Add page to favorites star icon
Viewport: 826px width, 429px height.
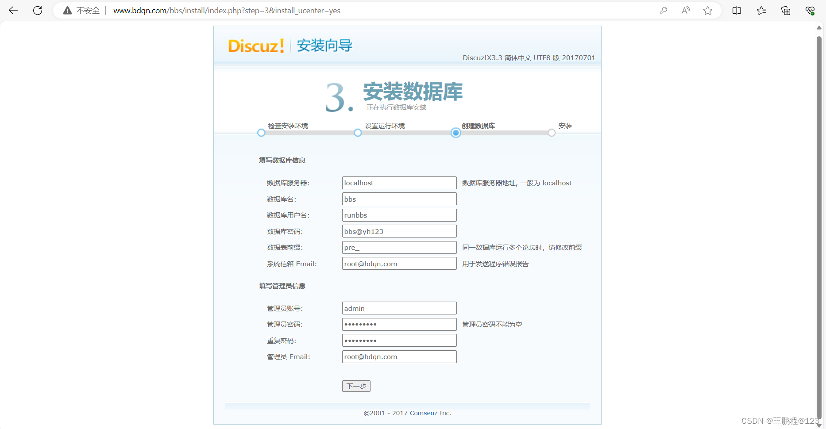click(708, 11)
